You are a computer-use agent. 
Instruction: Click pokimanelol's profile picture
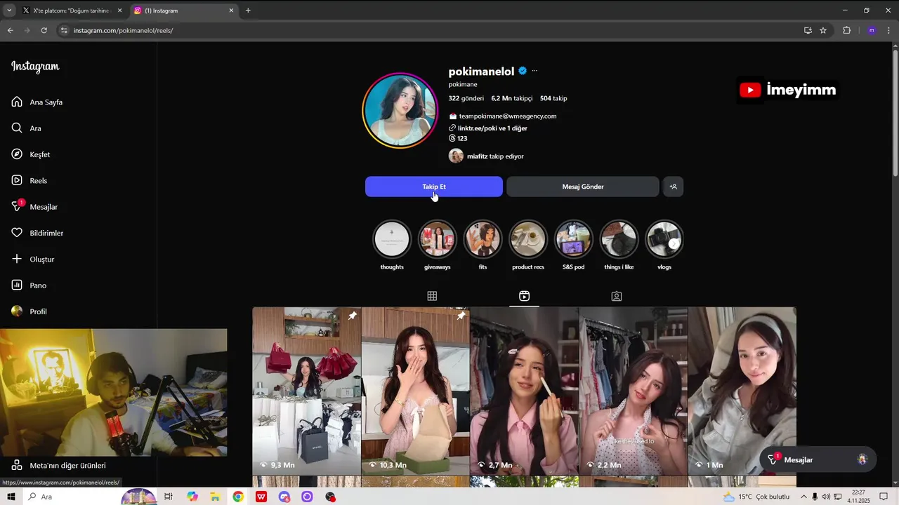pyautogui.click(x=400, y=110)
